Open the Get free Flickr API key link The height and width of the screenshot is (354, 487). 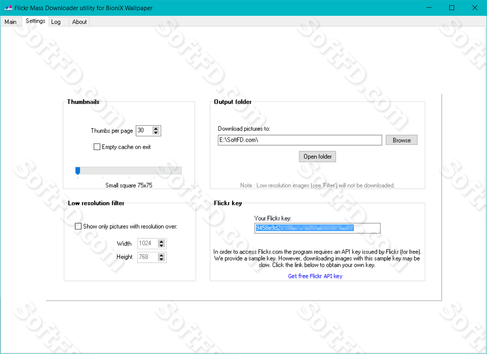(315, 276)
